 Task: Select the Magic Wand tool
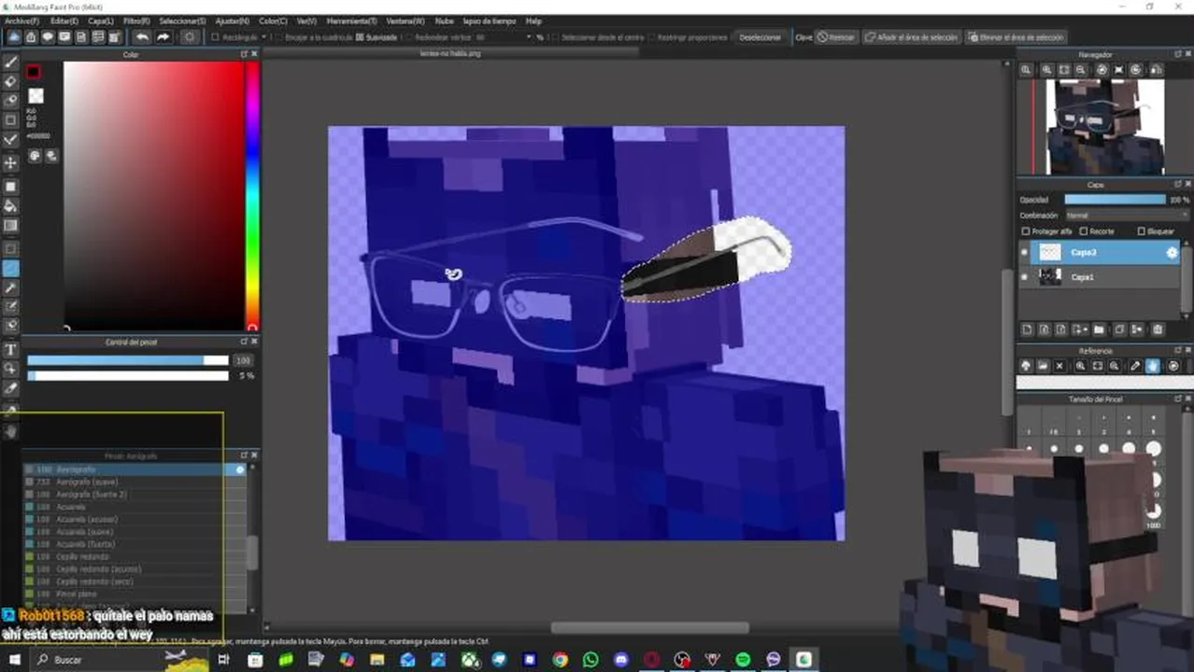tap(11, 287)
